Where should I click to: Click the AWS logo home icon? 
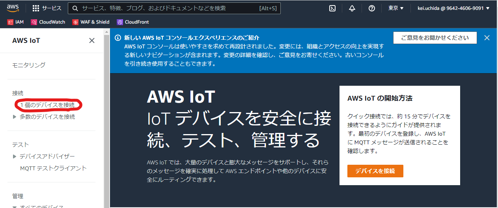pos(13,8)
